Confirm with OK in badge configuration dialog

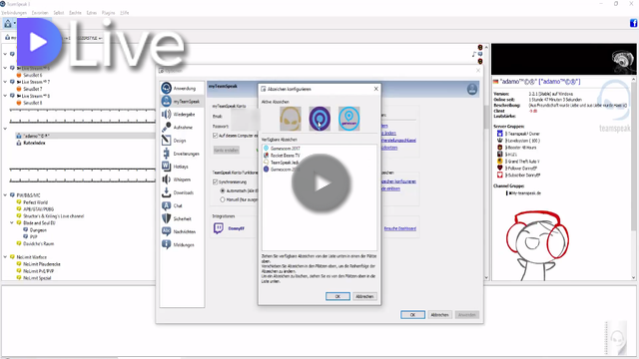[x=337, y=296]
